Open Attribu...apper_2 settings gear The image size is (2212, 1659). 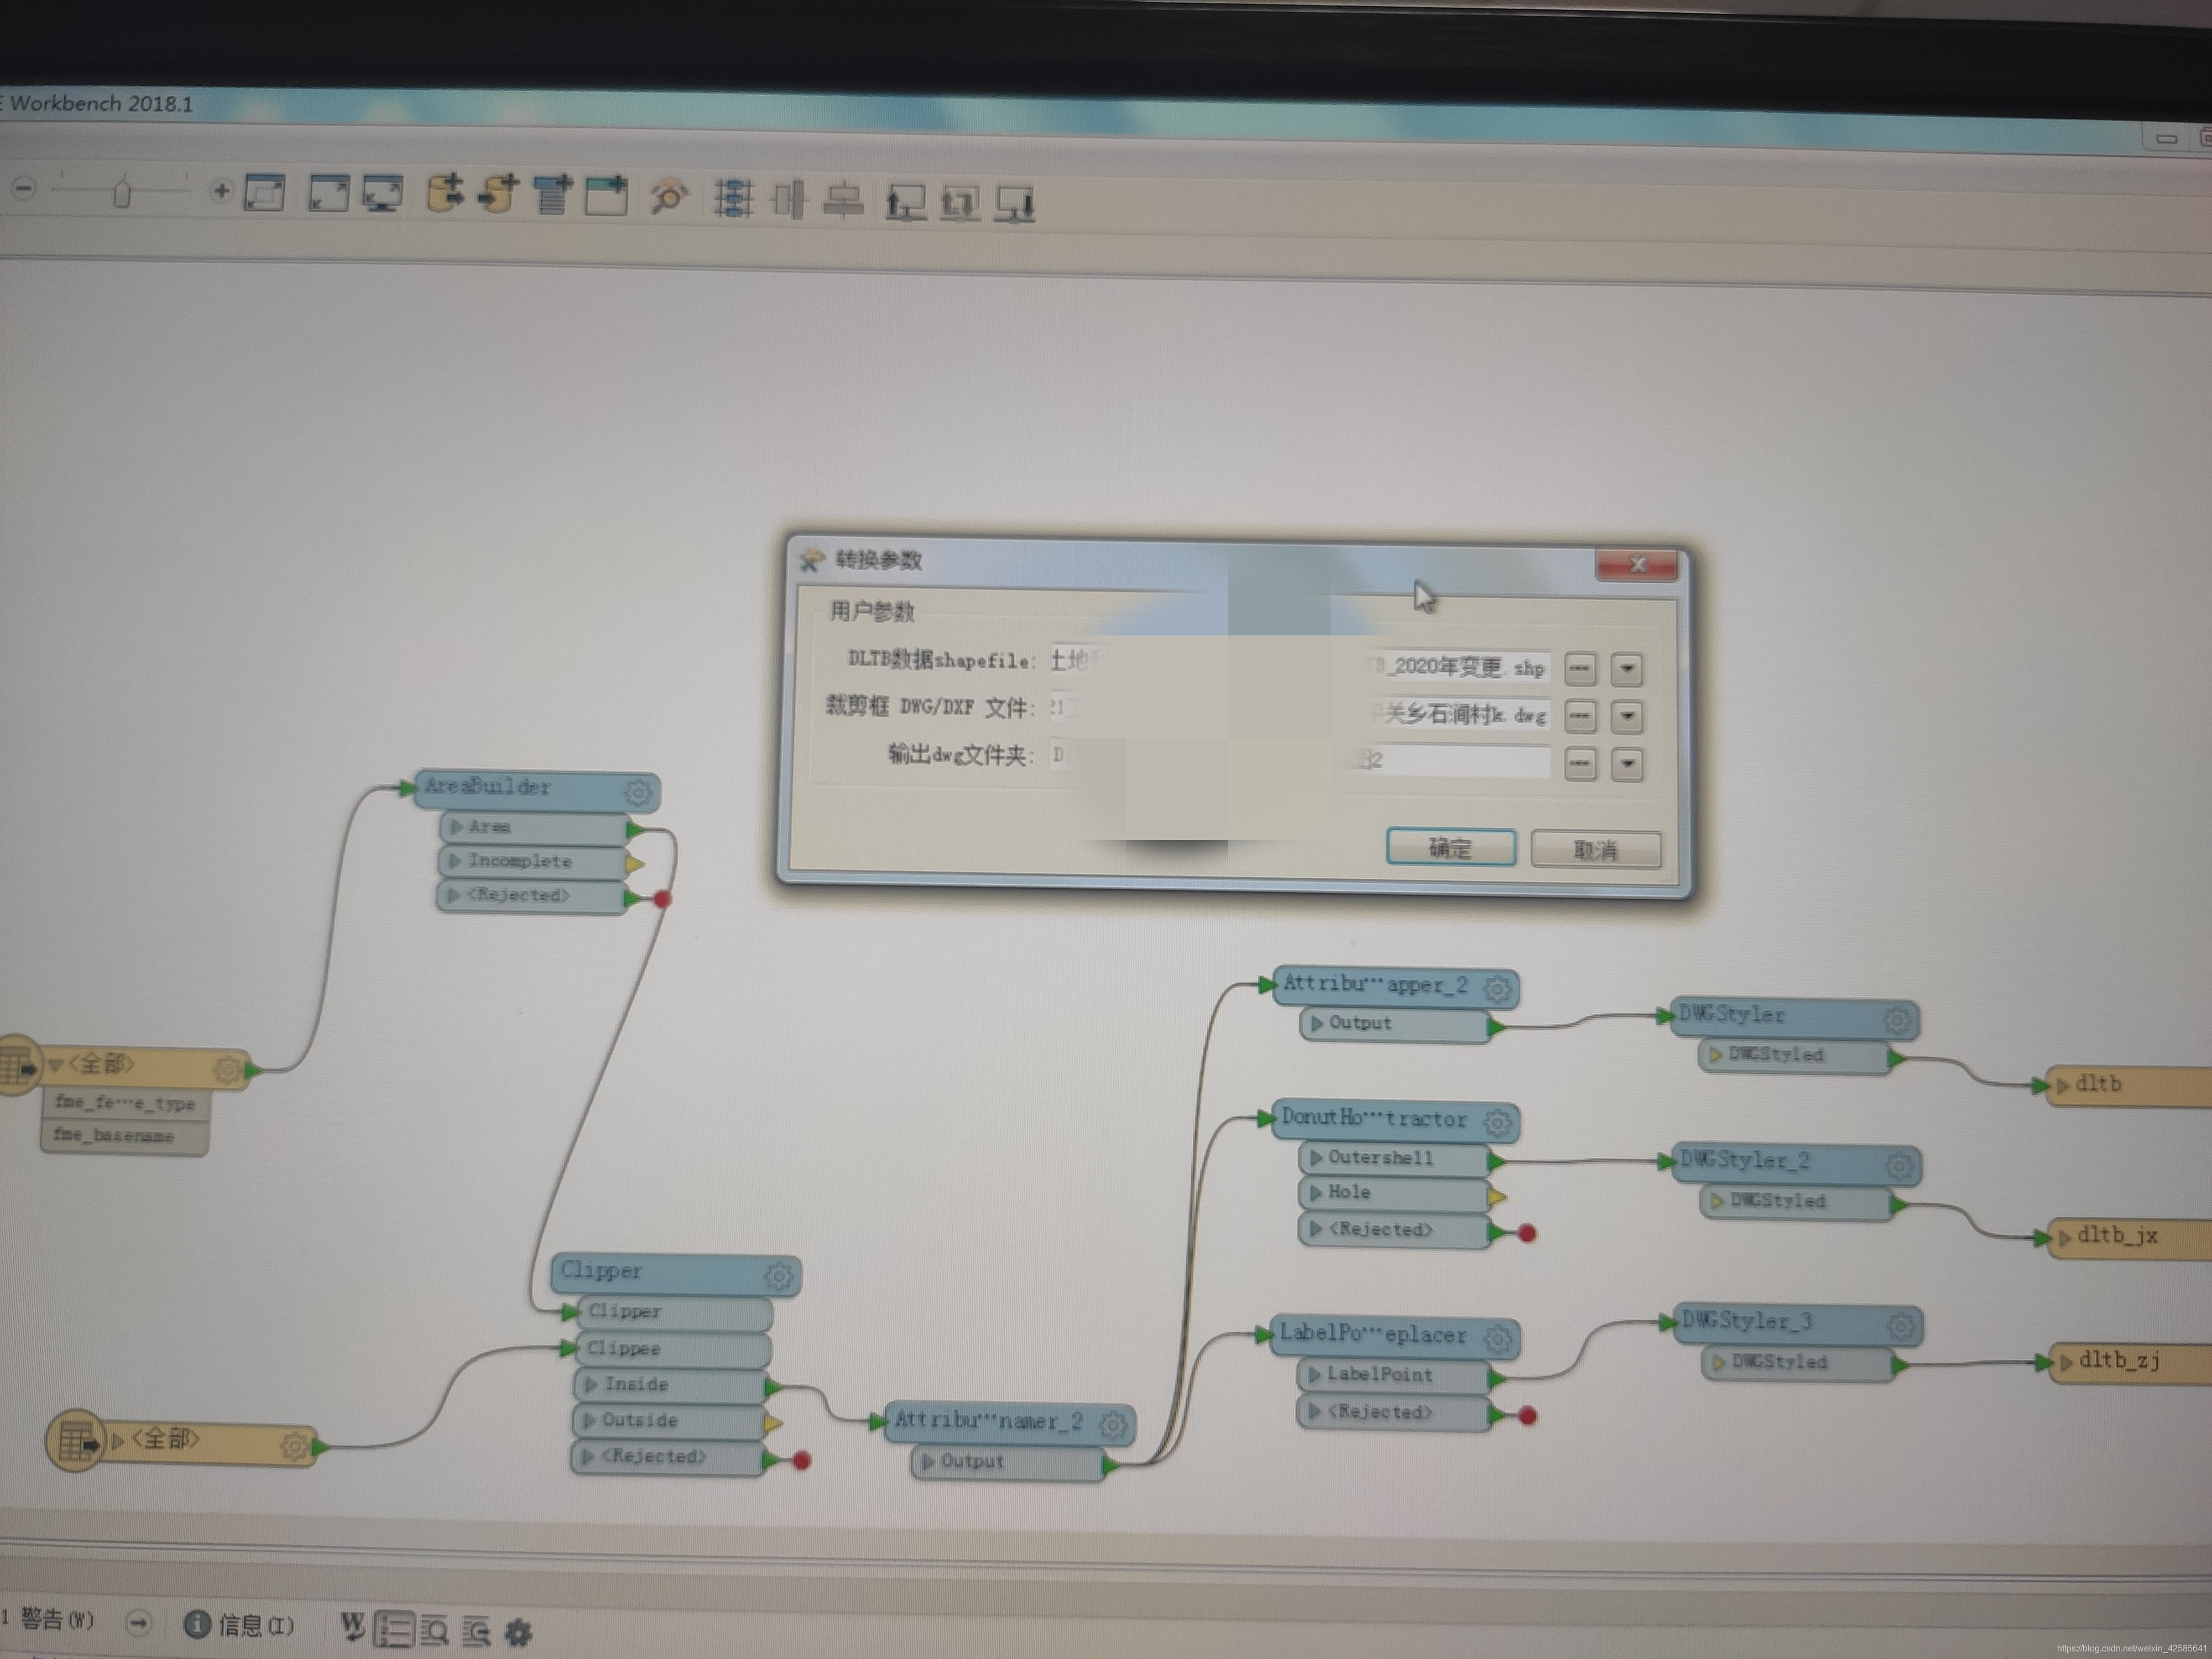pos(1497,989)
